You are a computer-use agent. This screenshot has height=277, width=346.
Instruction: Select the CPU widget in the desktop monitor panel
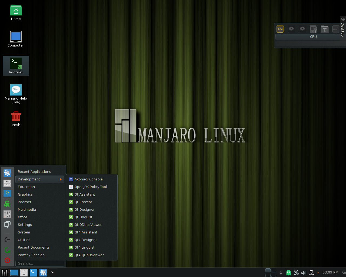280,29
